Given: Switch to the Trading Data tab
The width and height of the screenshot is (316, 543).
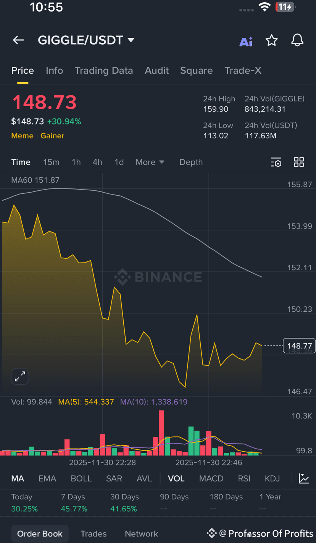Looking at the screenshot, I should point(104,71).
